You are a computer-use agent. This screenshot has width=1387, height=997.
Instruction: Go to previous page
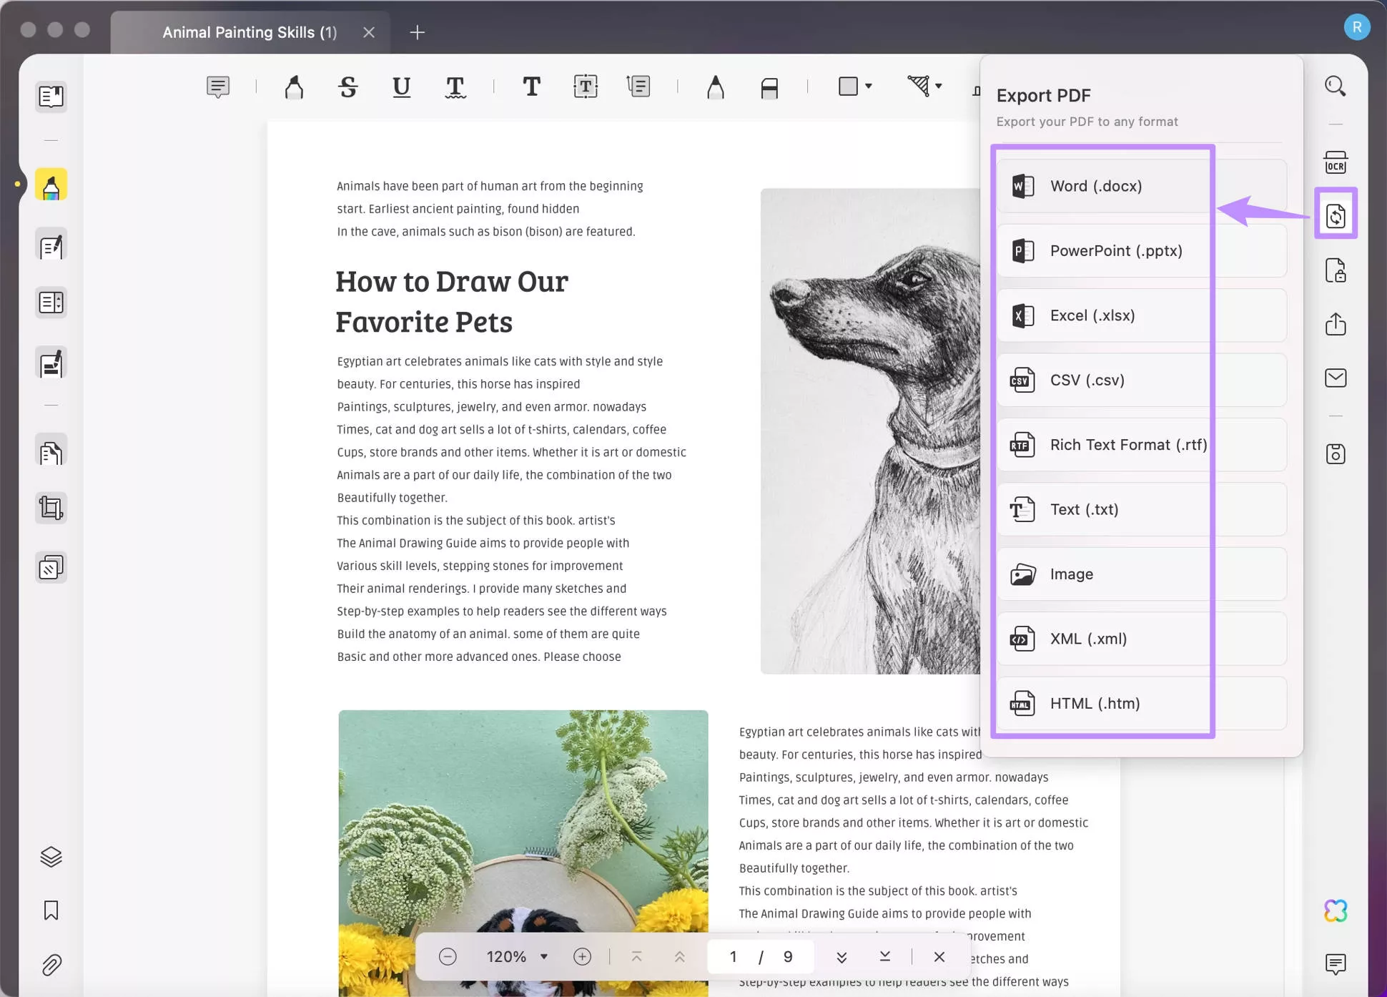pos(679,956)
